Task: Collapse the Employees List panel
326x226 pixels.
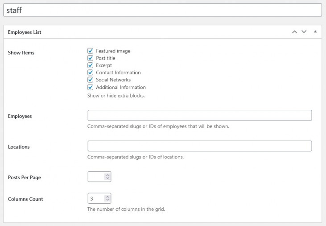Action: point(315,32)
